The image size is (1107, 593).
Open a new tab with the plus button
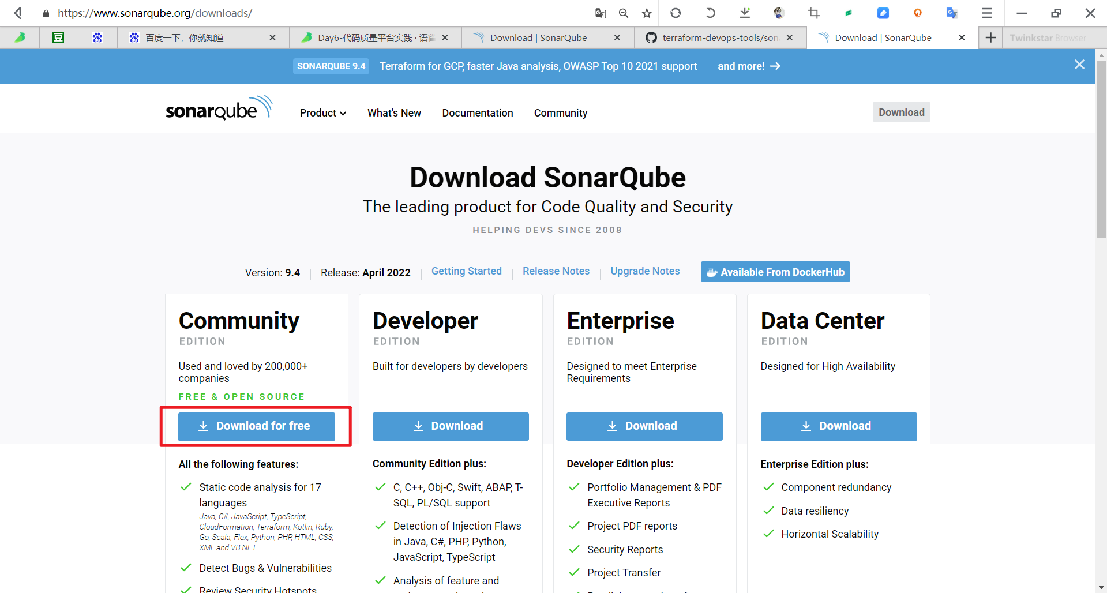990,37
